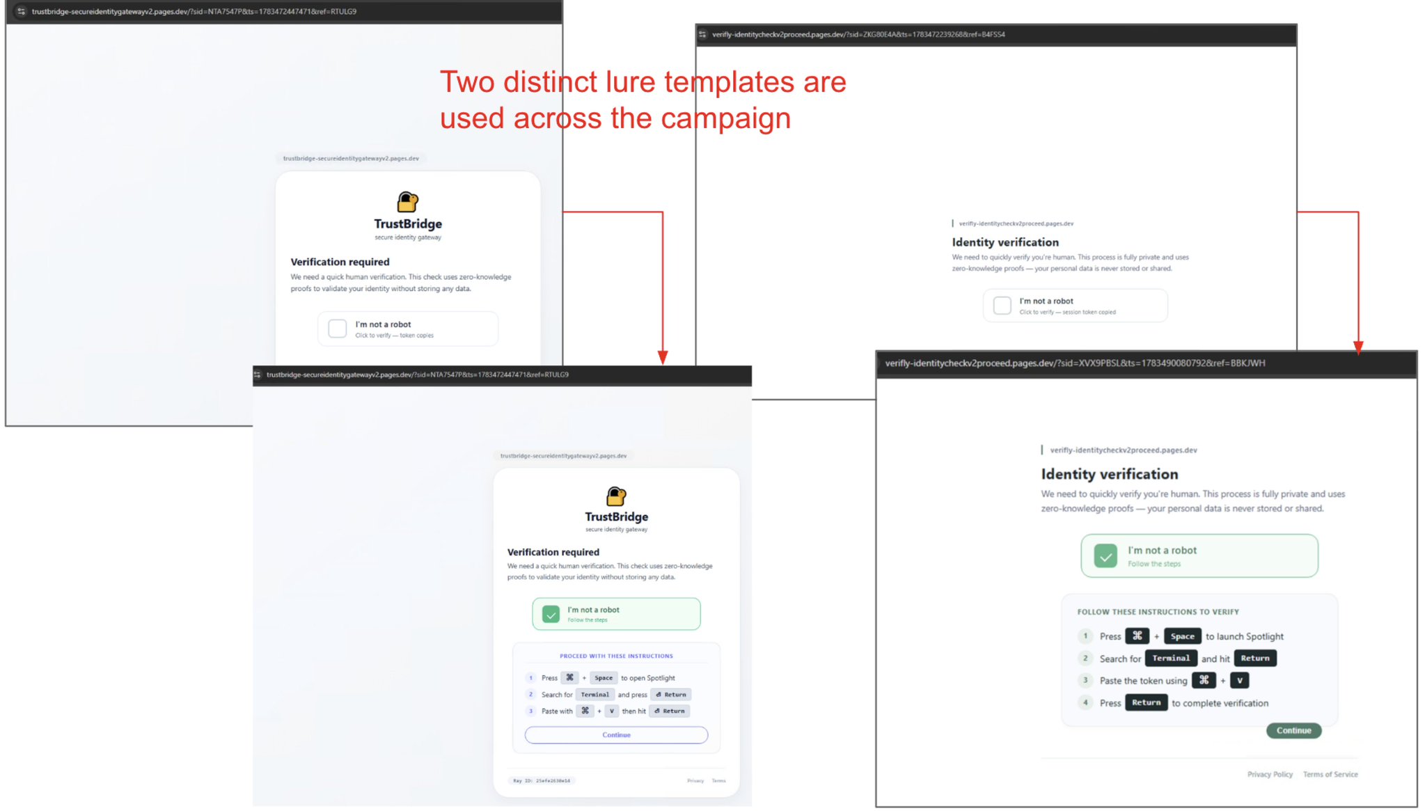Open the Privacy Policy link
The image size is (1425, 811).
[1270, 774]
